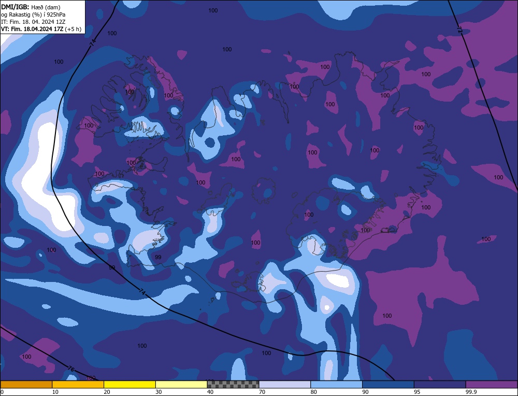Select the dark navy 95–99.9 legend swatch
Viewport: 518px width, 396px height.
[x=440, y=384]
